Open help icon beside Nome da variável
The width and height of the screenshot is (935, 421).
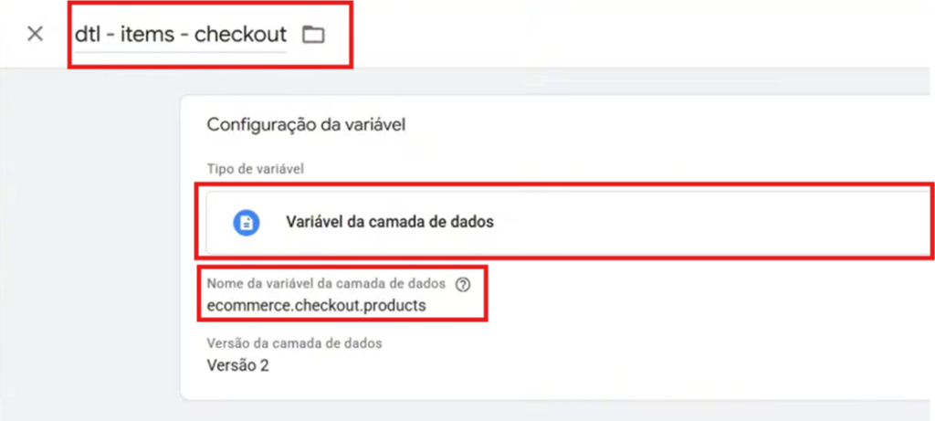463,285
